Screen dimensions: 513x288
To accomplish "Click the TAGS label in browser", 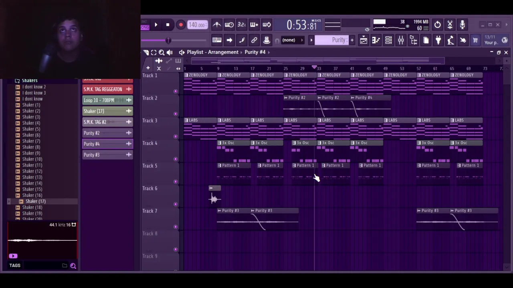I will coord(15,265).
